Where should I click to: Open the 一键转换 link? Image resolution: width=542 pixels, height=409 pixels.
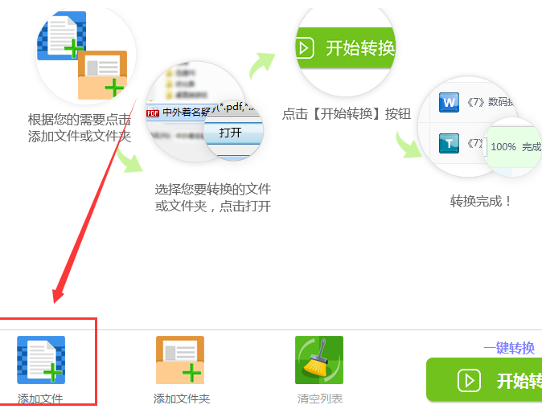[509, 348]
